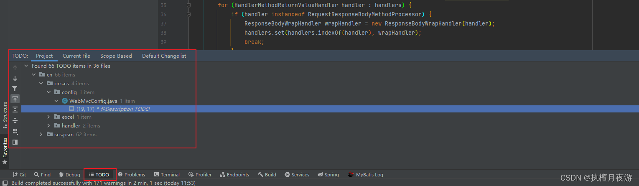Expand the scs.psm package chevron
This screenshot has height=186, width=639.
41,135
